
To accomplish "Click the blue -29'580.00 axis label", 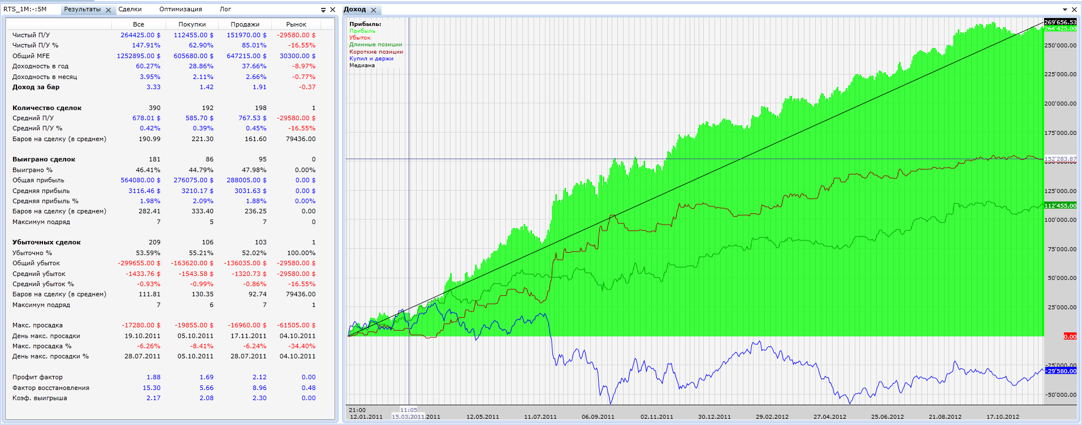I will click(x=1060, y=371).
